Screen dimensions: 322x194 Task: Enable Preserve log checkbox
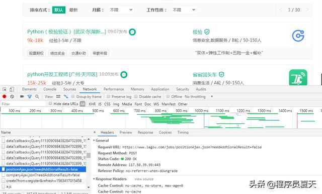pos(108,96)
